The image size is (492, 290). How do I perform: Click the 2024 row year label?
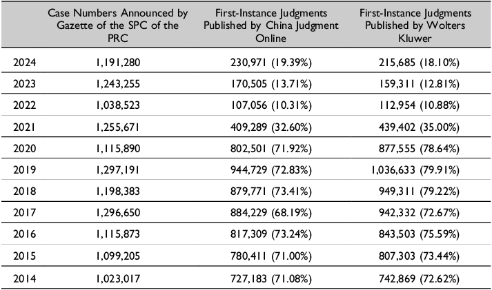[25, 63]
